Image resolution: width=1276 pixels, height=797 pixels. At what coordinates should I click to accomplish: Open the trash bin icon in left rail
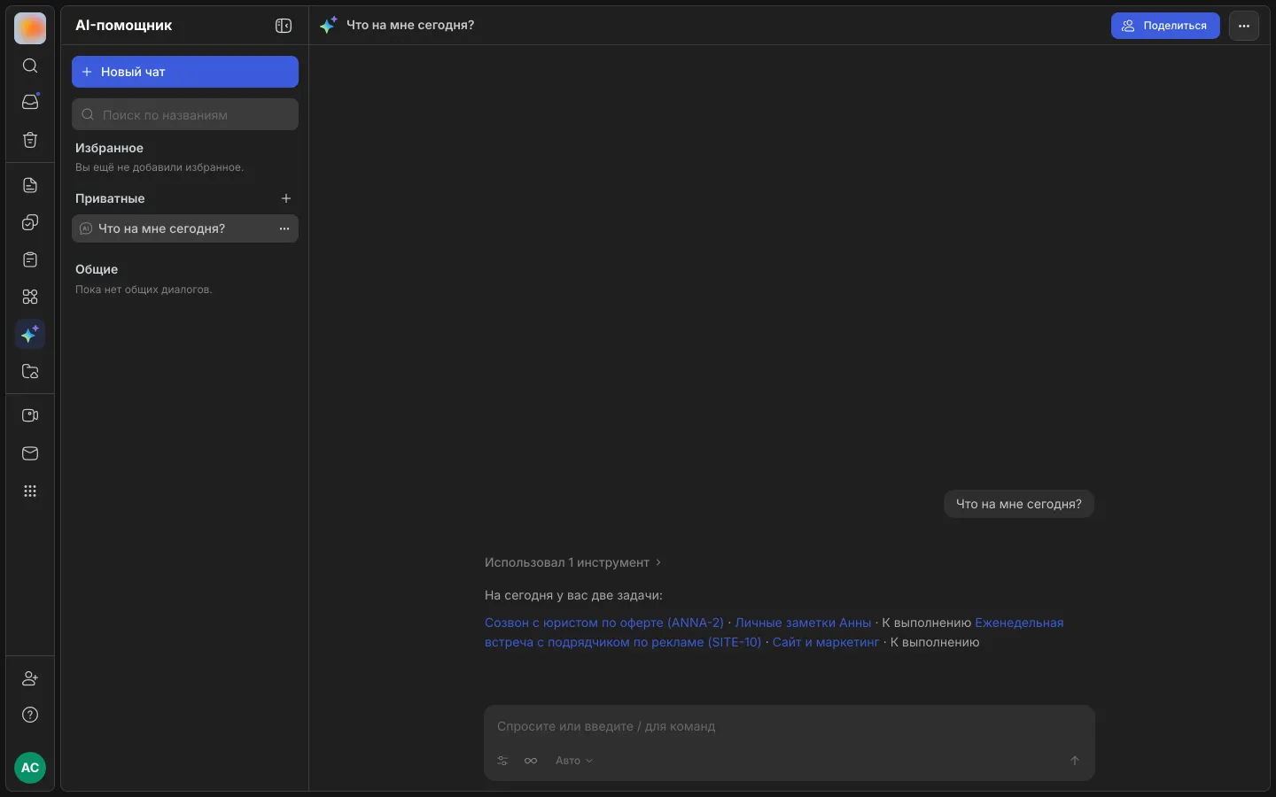click(x=30, y=140)
